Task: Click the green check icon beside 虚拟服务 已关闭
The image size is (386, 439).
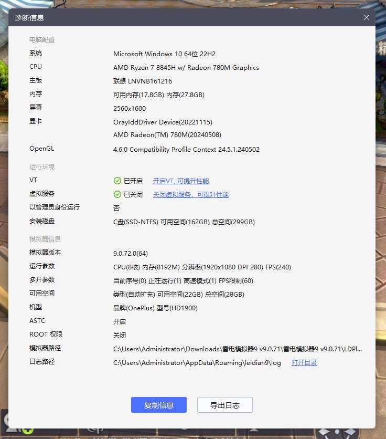Action: [x=117, y=195]
